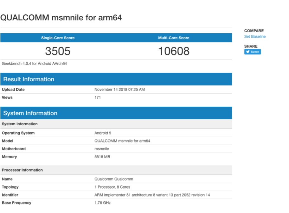289x213 pixels.
Task: Click the Views count 171
Action: pos(98,97)
